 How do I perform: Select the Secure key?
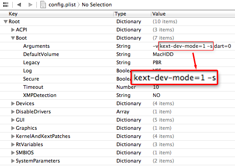(x=31, y=79)
